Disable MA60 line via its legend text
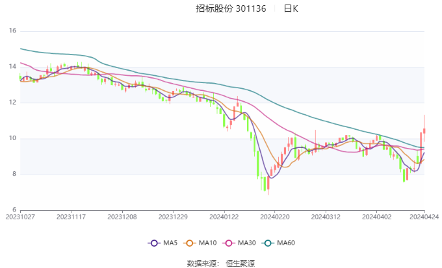Screen dimensions: 442x268 [x=286, y=243]
